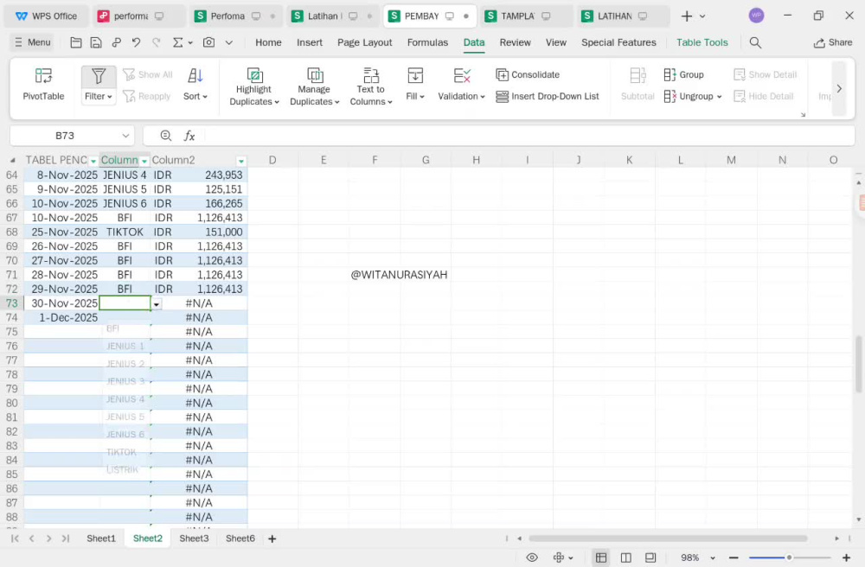
Task: Click the Save icon in quick toolbar
Action: pyautogui.click(x=96, y=42)
